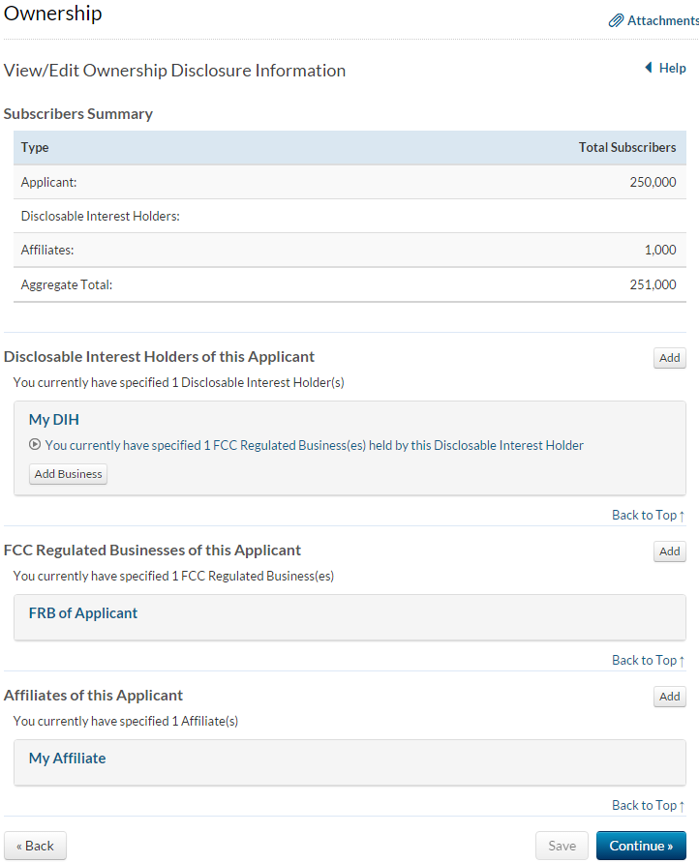Click the Total Subscribers column header
The image size is (699, 863).
(626, 147)
